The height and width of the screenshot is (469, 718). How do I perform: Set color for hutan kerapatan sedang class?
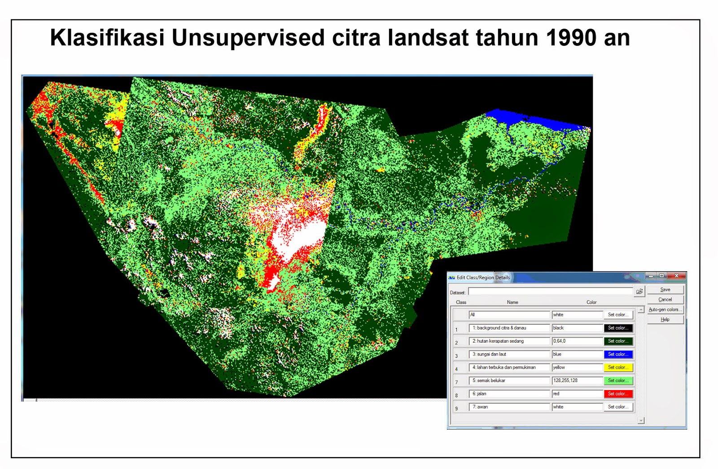[618, 341]
